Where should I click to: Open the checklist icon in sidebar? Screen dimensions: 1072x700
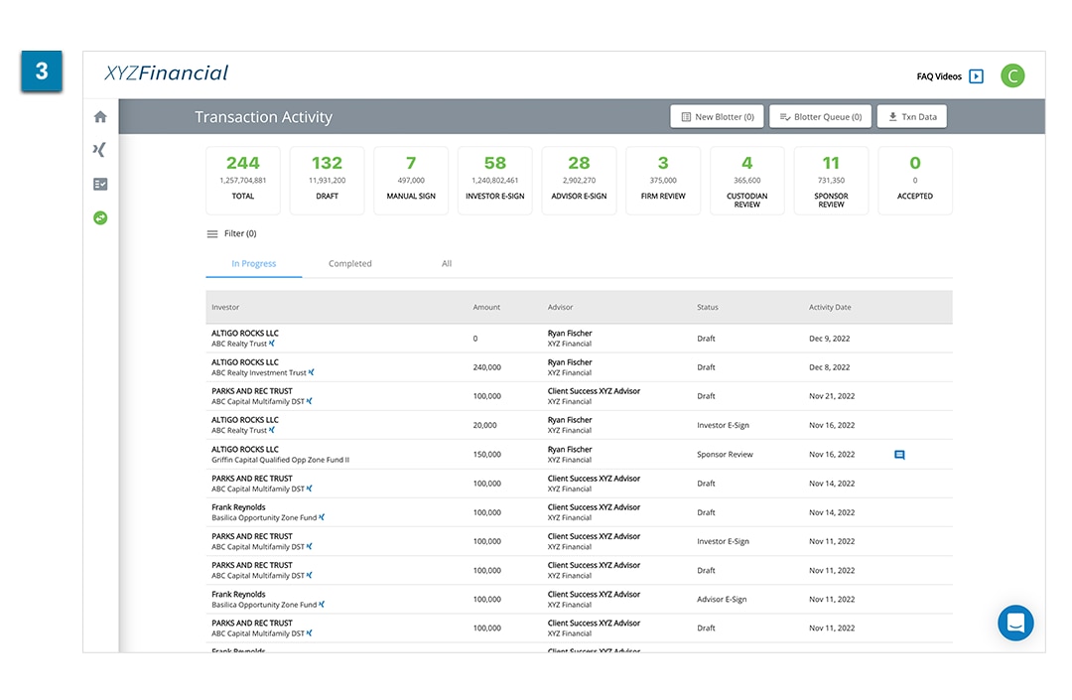pos(100,184)
